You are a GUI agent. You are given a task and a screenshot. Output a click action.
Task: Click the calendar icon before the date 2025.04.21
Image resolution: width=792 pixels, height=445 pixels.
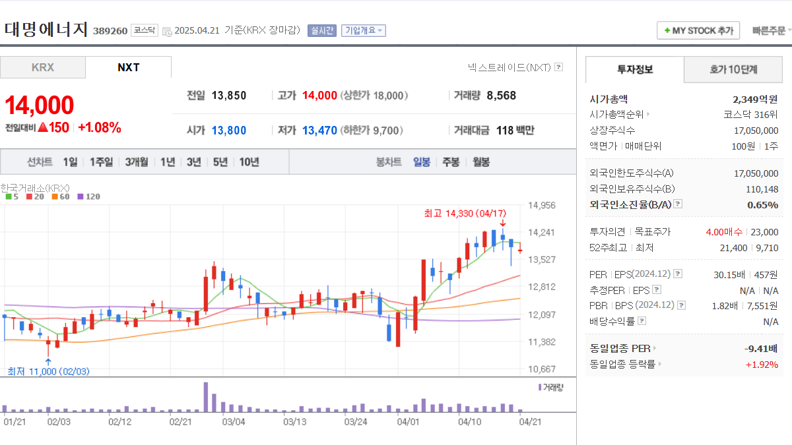click(x=167, y=31)
